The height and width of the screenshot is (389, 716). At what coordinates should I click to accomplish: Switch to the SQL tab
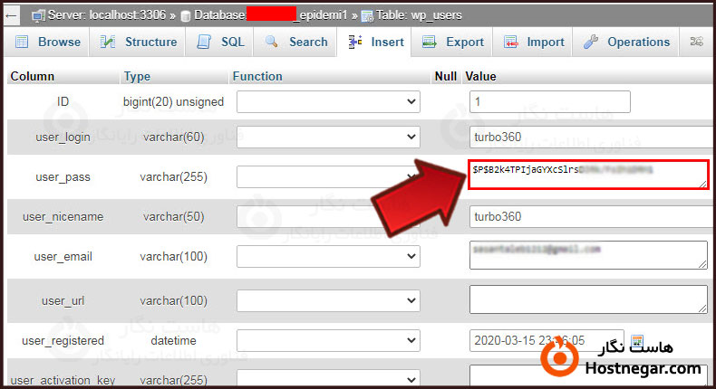[x=221, y=42]
